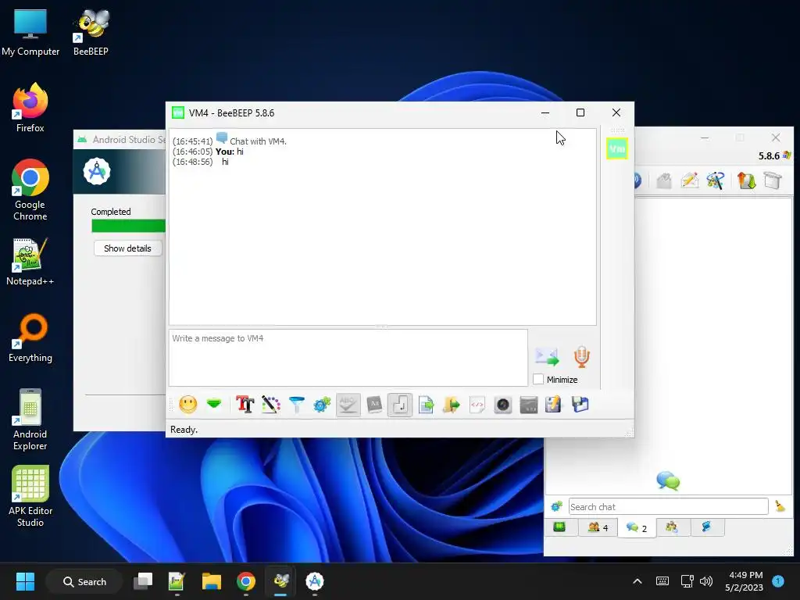The width and height of the screenshot is (800, 600).
Task: Switch to the users tab showing 4
Action: [x=598, y=527]
